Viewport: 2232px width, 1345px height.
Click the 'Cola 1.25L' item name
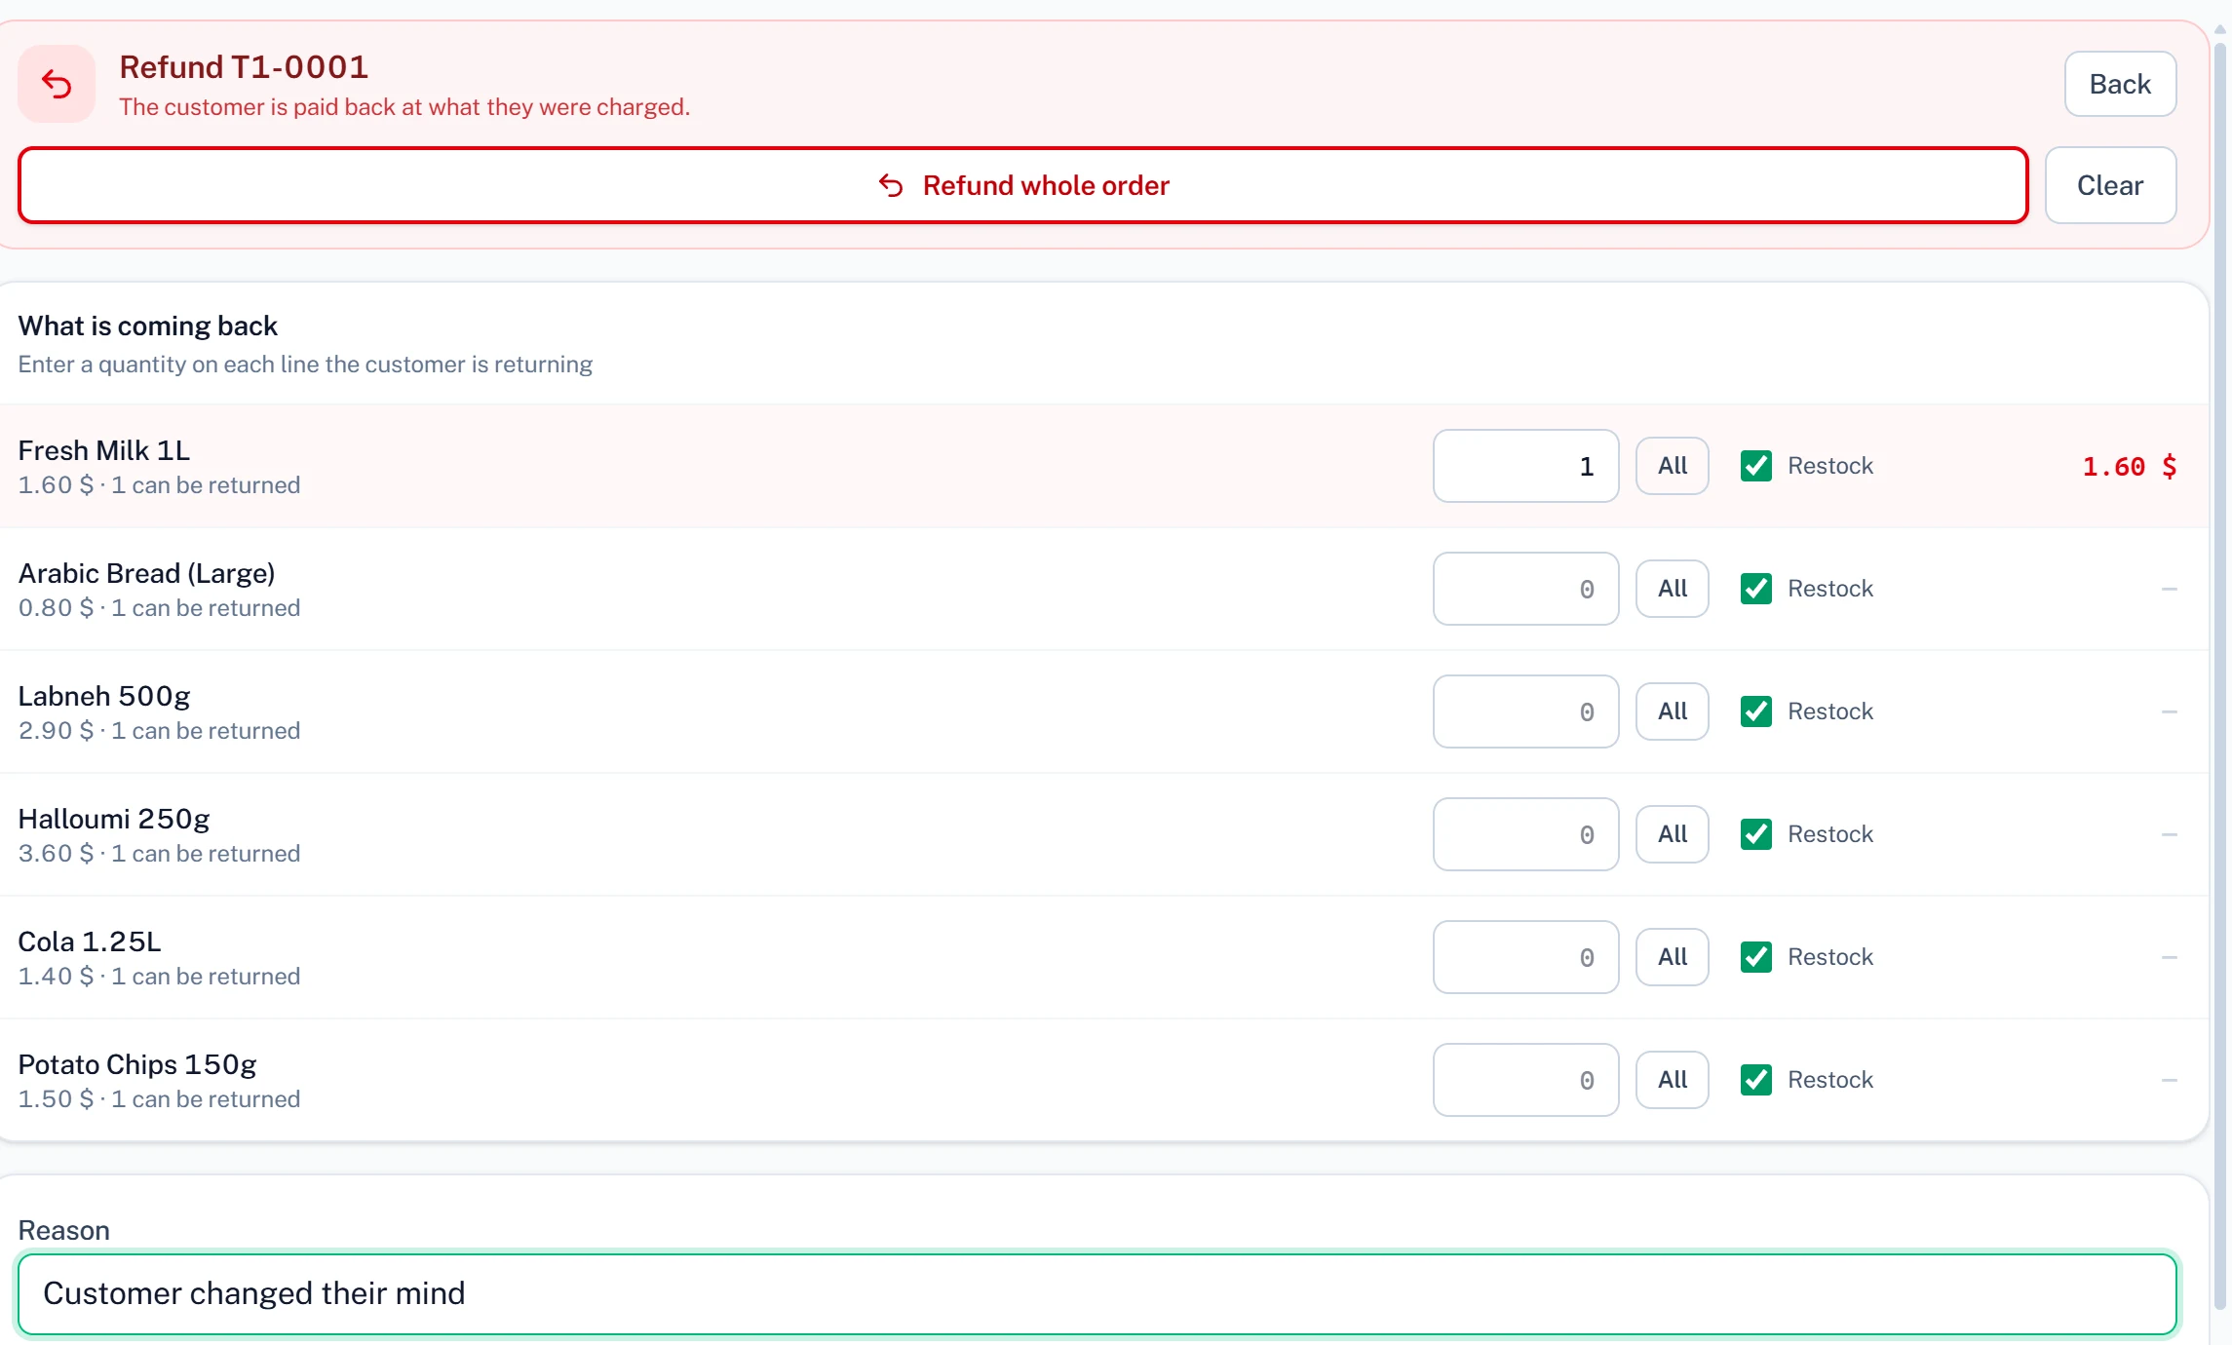(90, 941)
